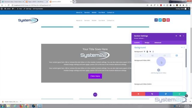Click + New in WordPress admin bar
The width and height of the screenshot is (192, 108).
[x=19, y=9]
